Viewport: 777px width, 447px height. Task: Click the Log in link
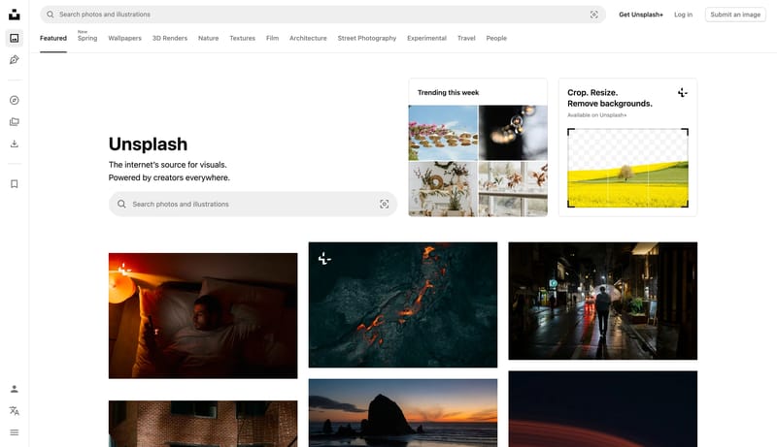(x=683, y=15)
